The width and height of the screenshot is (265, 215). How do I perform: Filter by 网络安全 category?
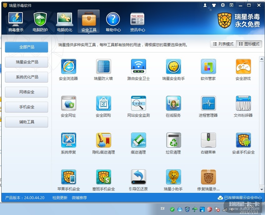(27, 92)
